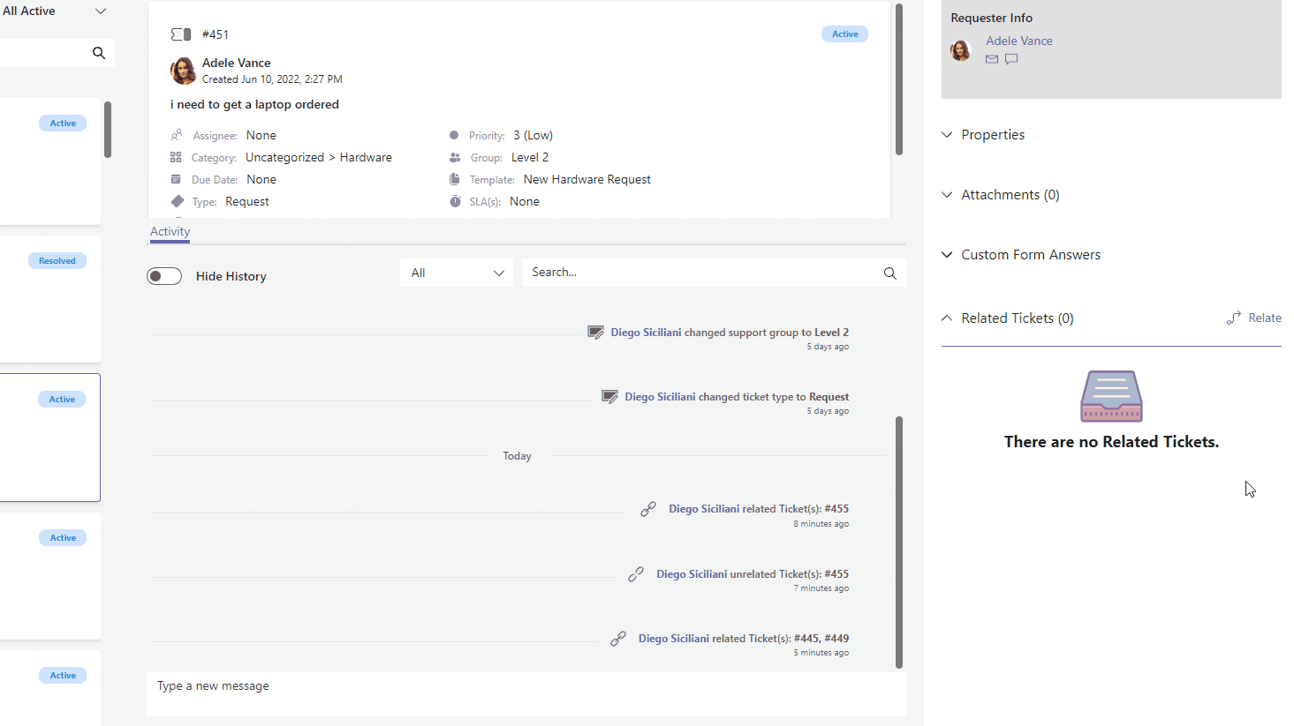Expand the Custom Form Answers section

1030,255
